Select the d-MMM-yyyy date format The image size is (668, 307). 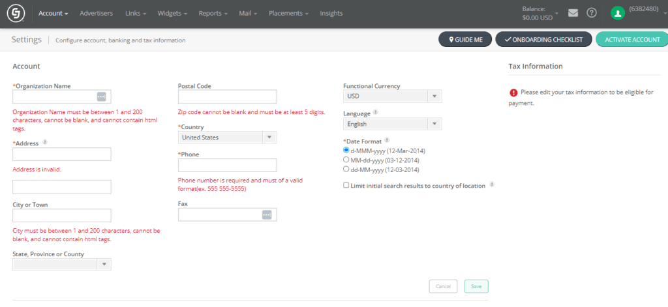coord(346,150)
